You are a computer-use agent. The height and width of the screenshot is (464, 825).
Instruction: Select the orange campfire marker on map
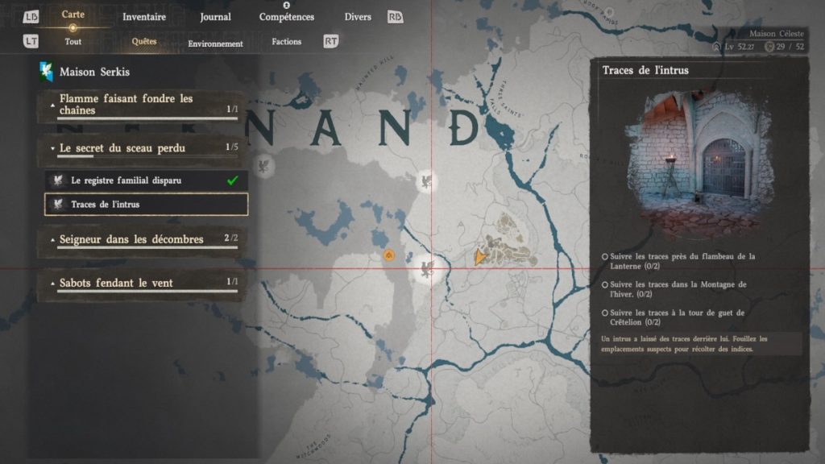click(x=388, y=255)
